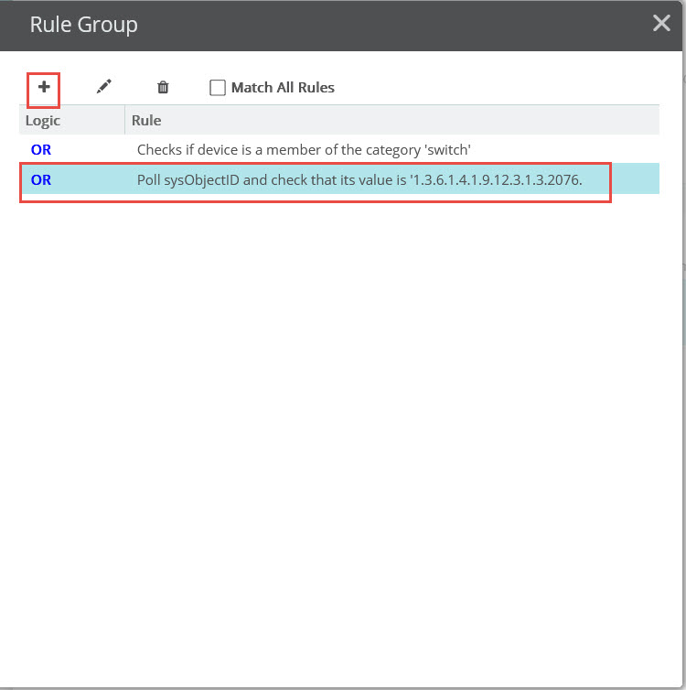Add a new rule with the plus icon
Image resolution: width=686 pixels, height=690 pixels.
pyautogui.click(x=44, y=87)
